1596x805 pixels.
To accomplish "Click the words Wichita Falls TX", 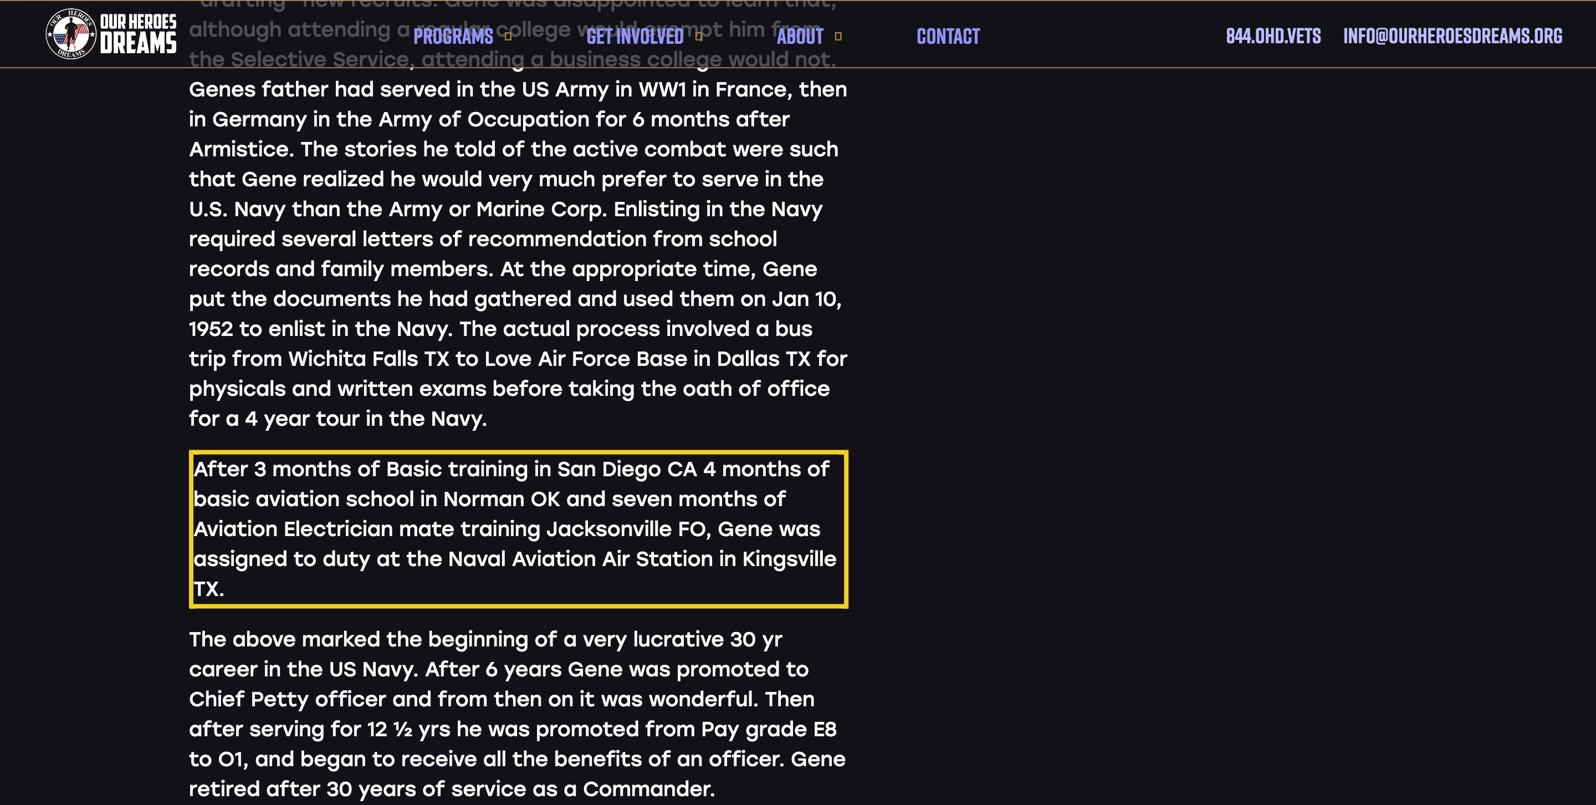I will coord(369,359).
